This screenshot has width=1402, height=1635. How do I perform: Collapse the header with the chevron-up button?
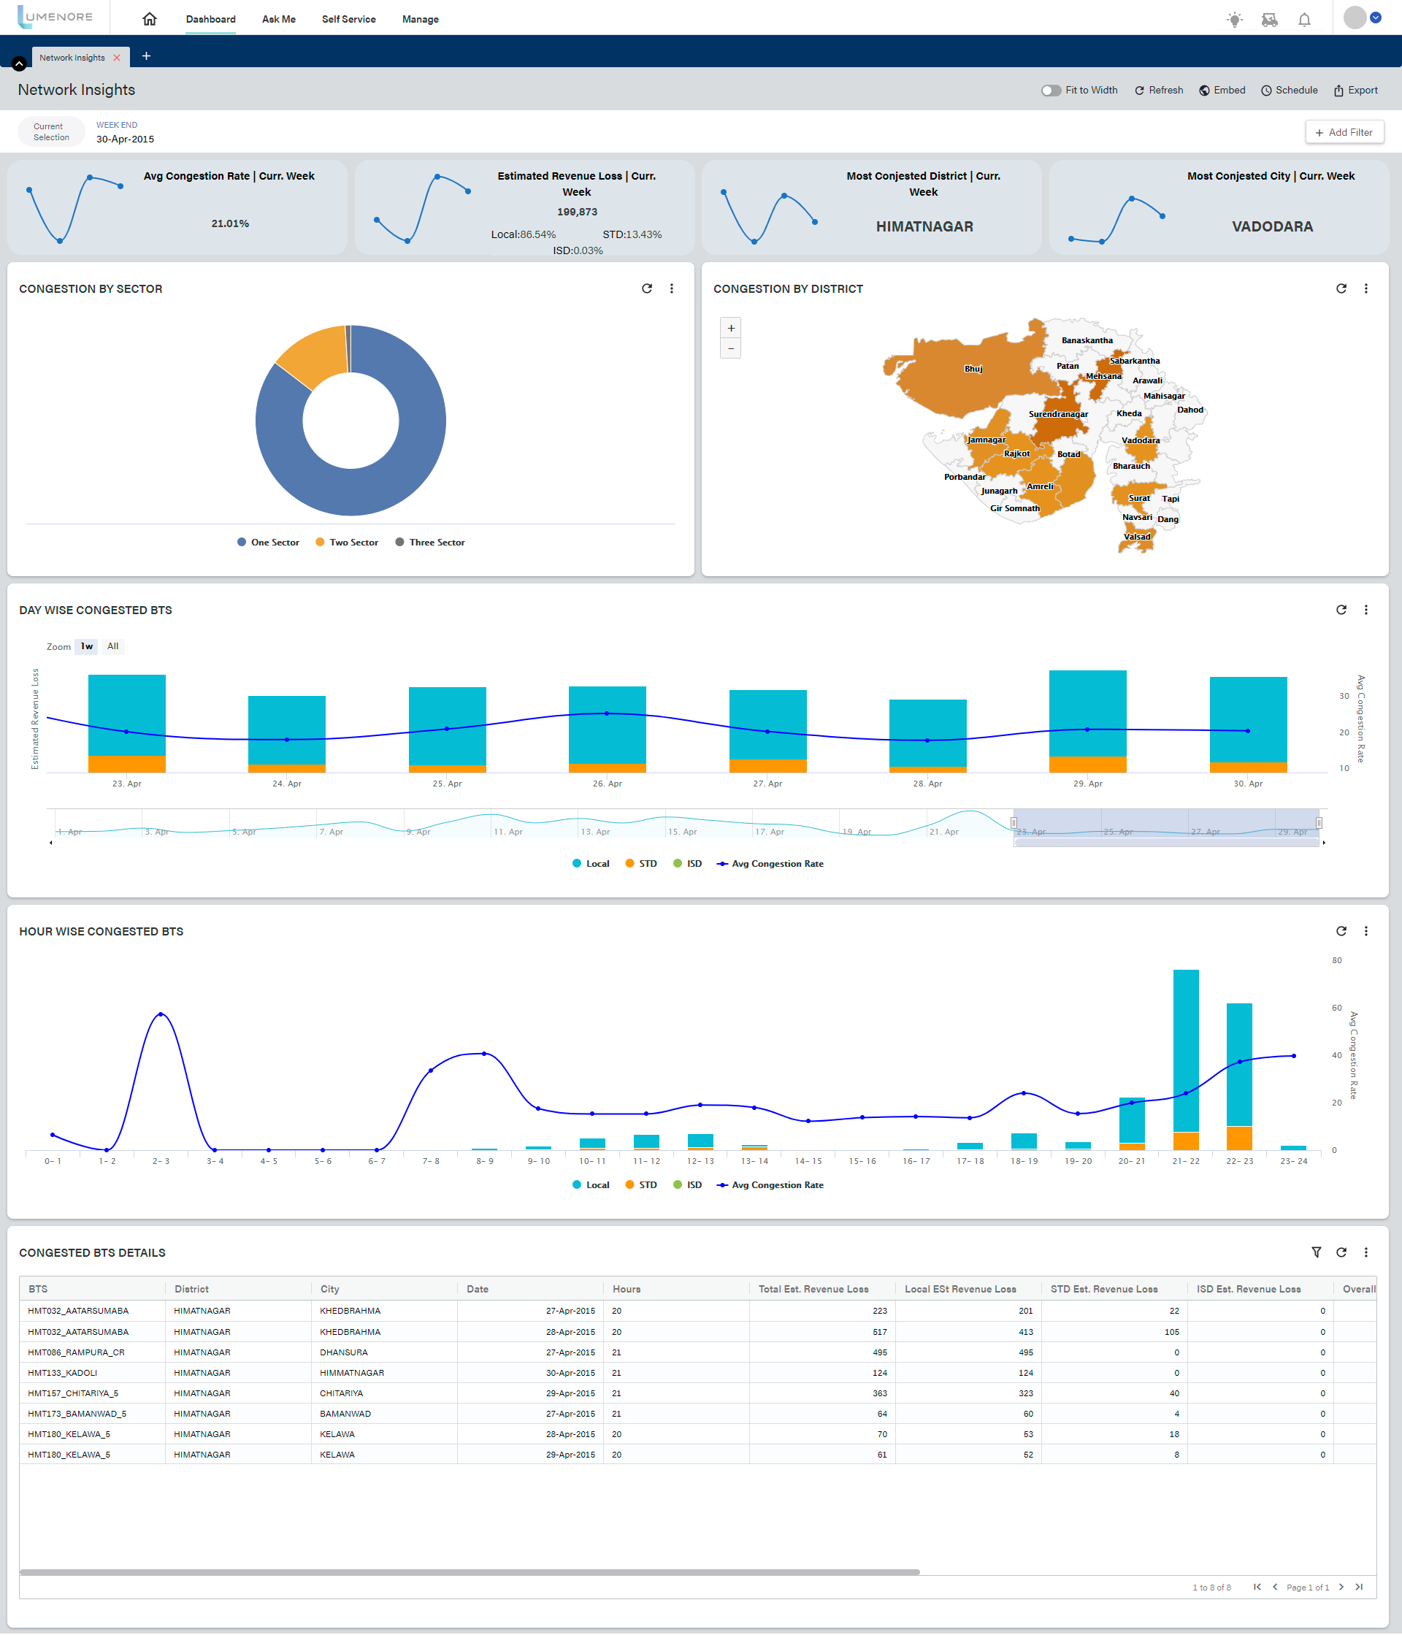point(19,63)
